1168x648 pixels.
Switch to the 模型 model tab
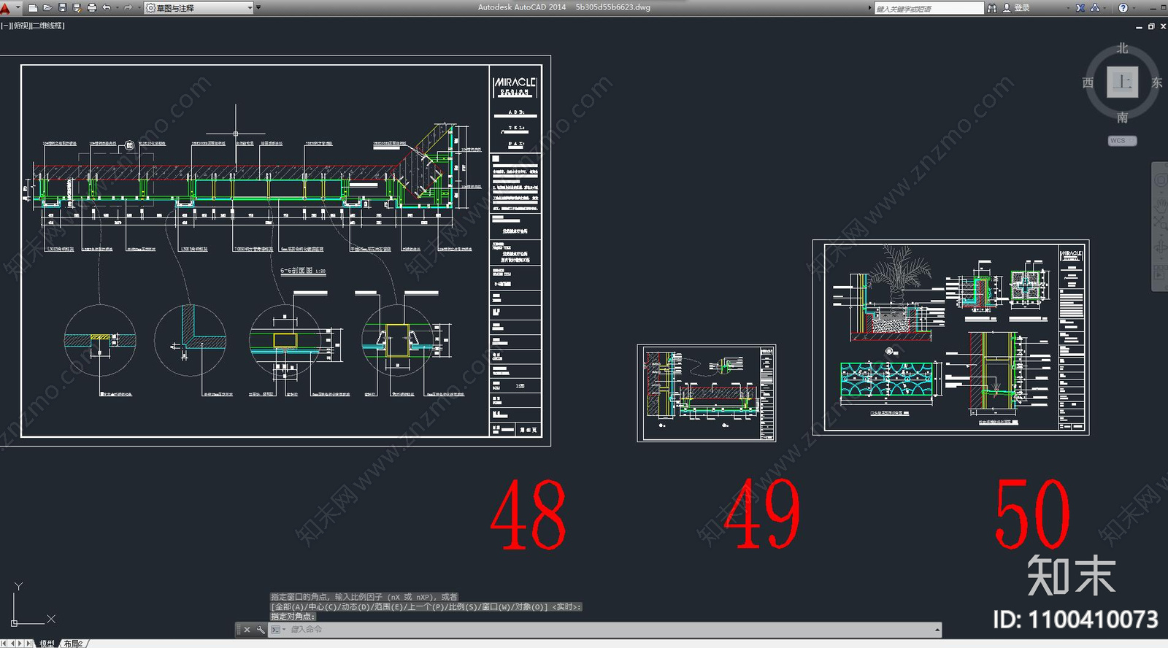[x=47, y=644]
